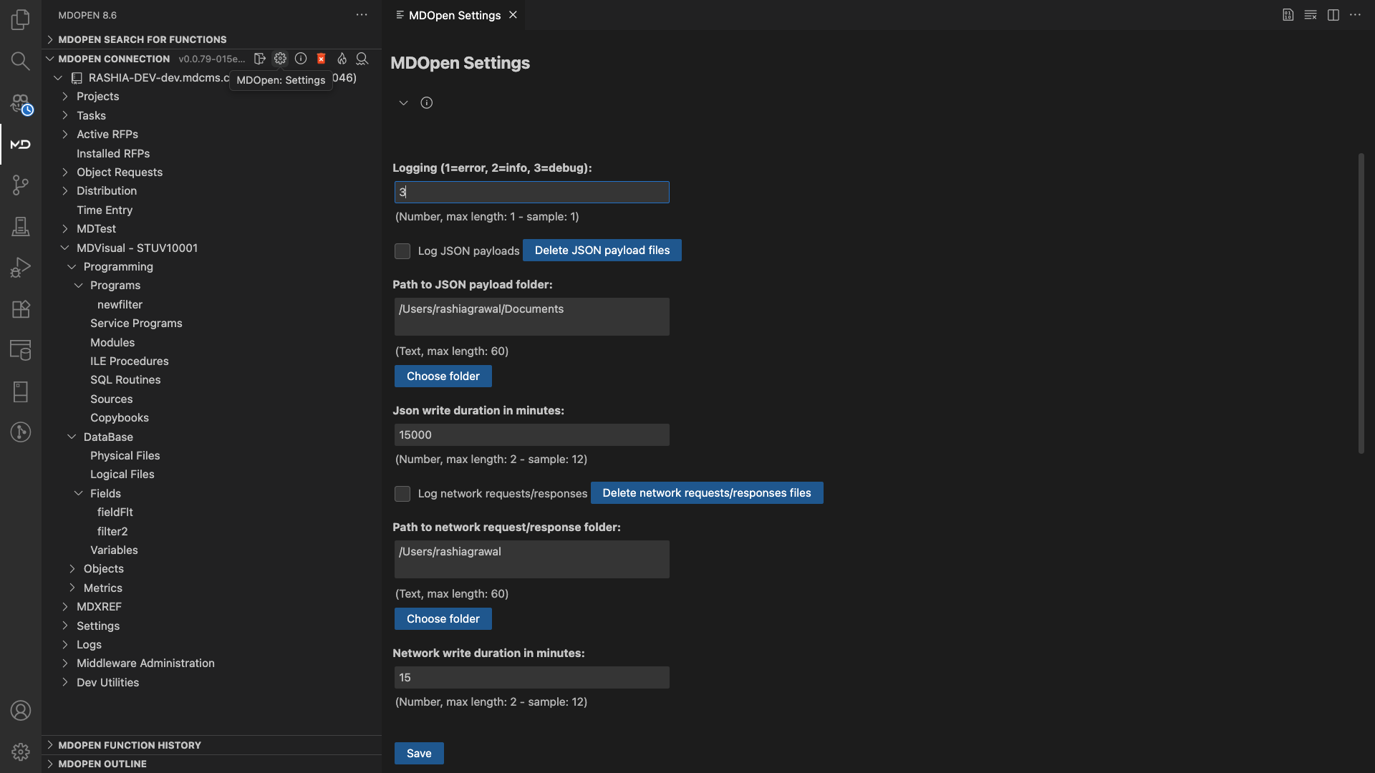This screenshot has width=1375, height=773.
Task: Click Delete JSON payload files button
Action: coord(602,251)
